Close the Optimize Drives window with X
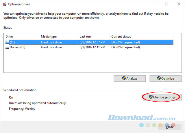This screenshot has width=185, height=133. click(x=179, y=4)
